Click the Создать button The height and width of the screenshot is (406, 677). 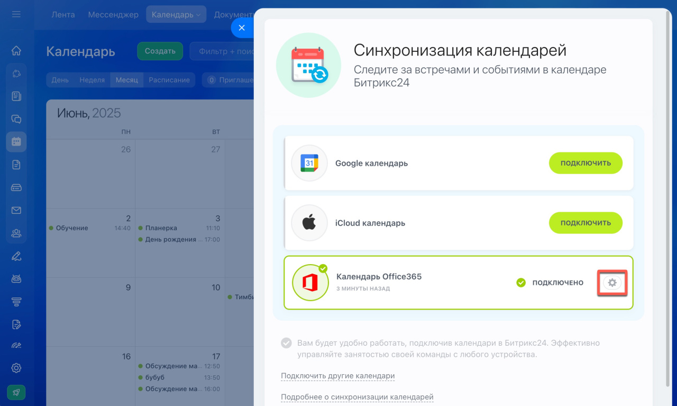[160, 51]
